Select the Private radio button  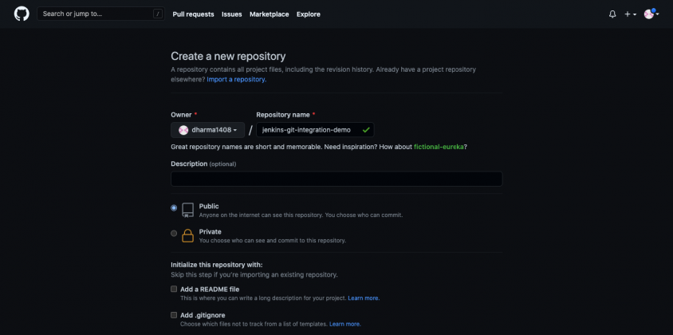click(x=174, y=233)
